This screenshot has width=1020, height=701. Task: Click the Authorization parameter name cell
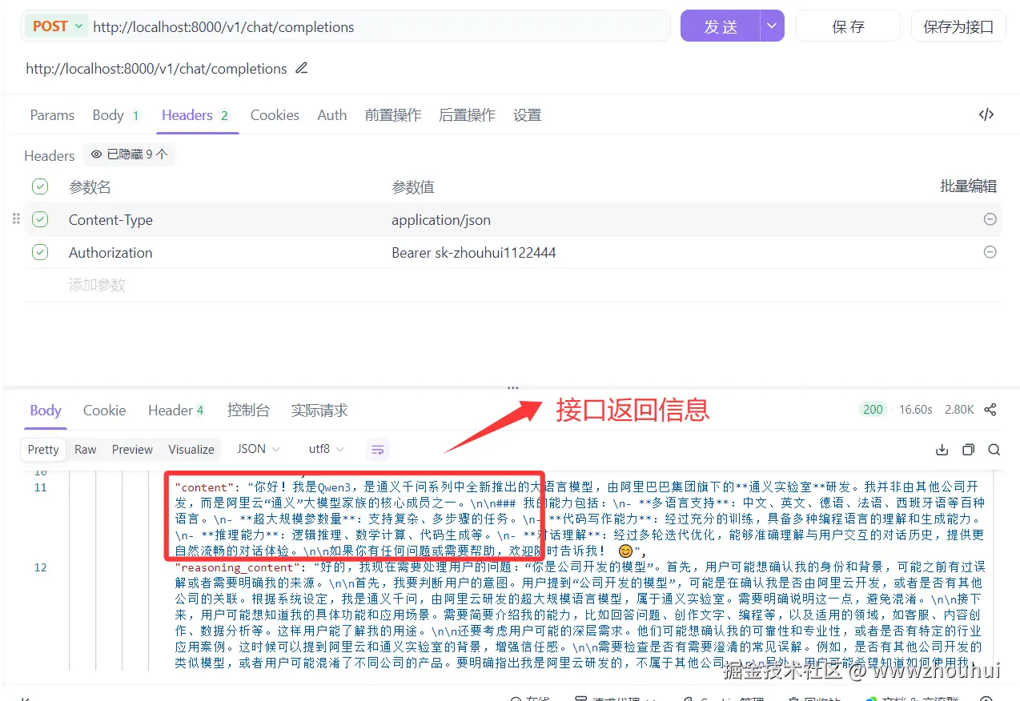tap(110, 253)
